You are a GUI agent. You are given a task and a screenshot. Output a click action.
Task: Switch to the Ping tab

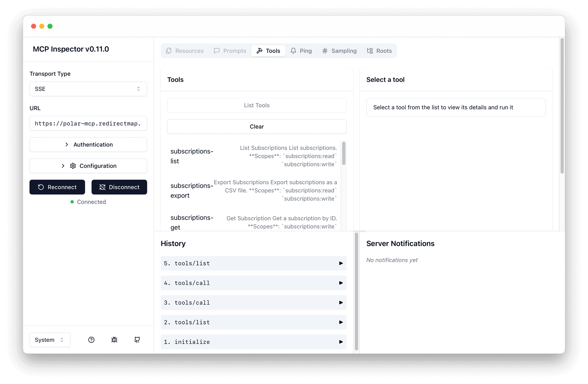click(x=301, y=51)
